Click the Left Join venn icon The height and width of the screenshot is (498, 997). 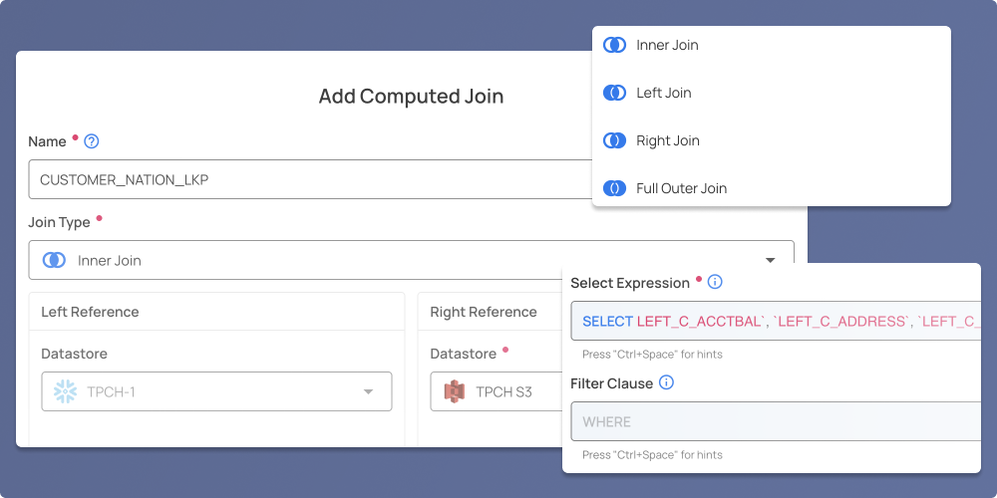[x=614, y=93]
